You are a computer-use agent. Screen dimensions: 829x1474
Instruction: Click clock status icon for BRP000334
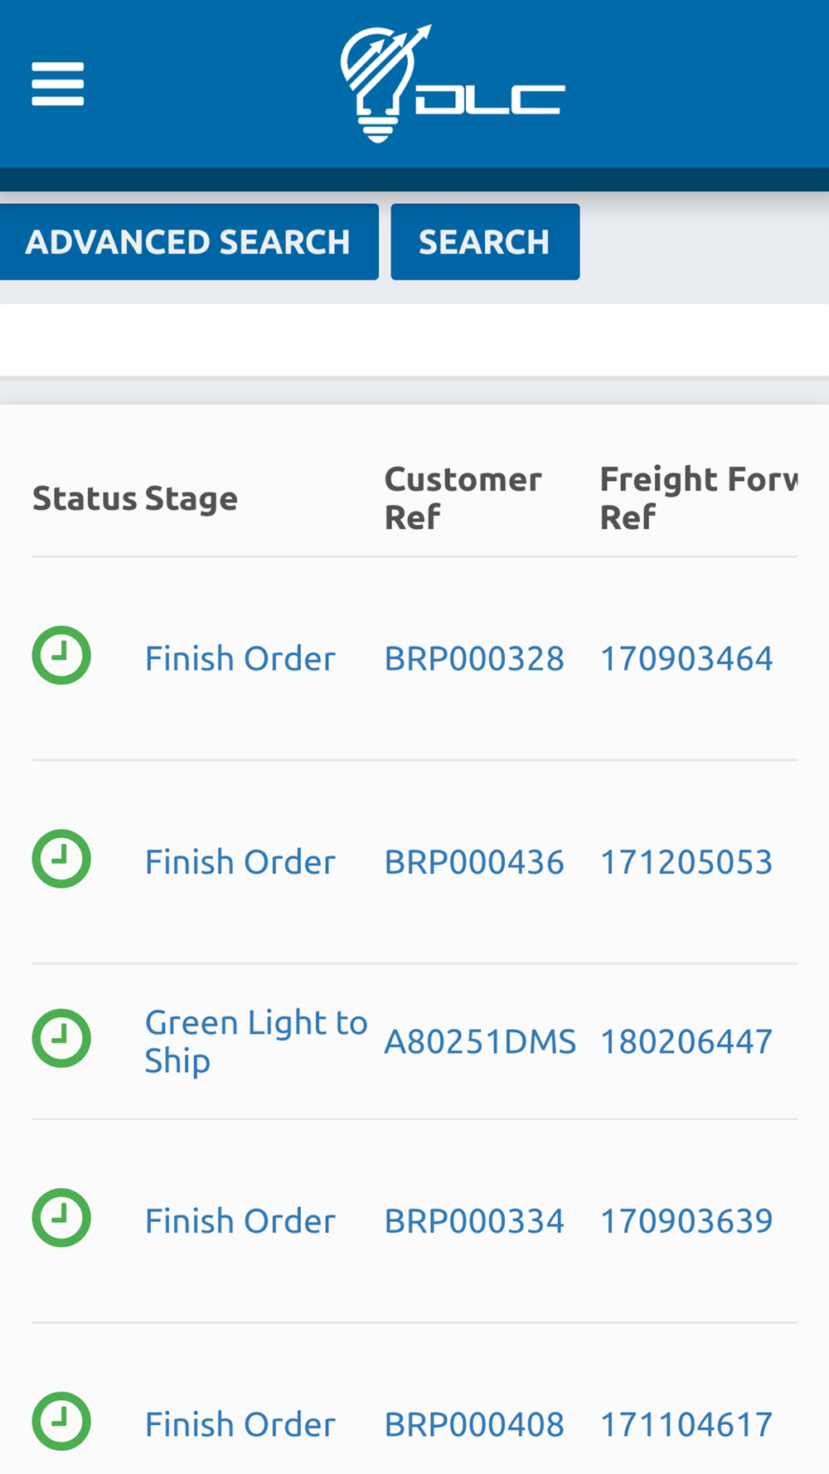(x=61, y=1218)
